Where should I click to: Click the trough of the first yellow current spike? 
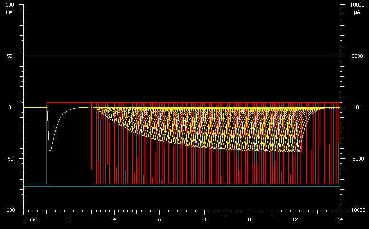[x=50, y=151]
